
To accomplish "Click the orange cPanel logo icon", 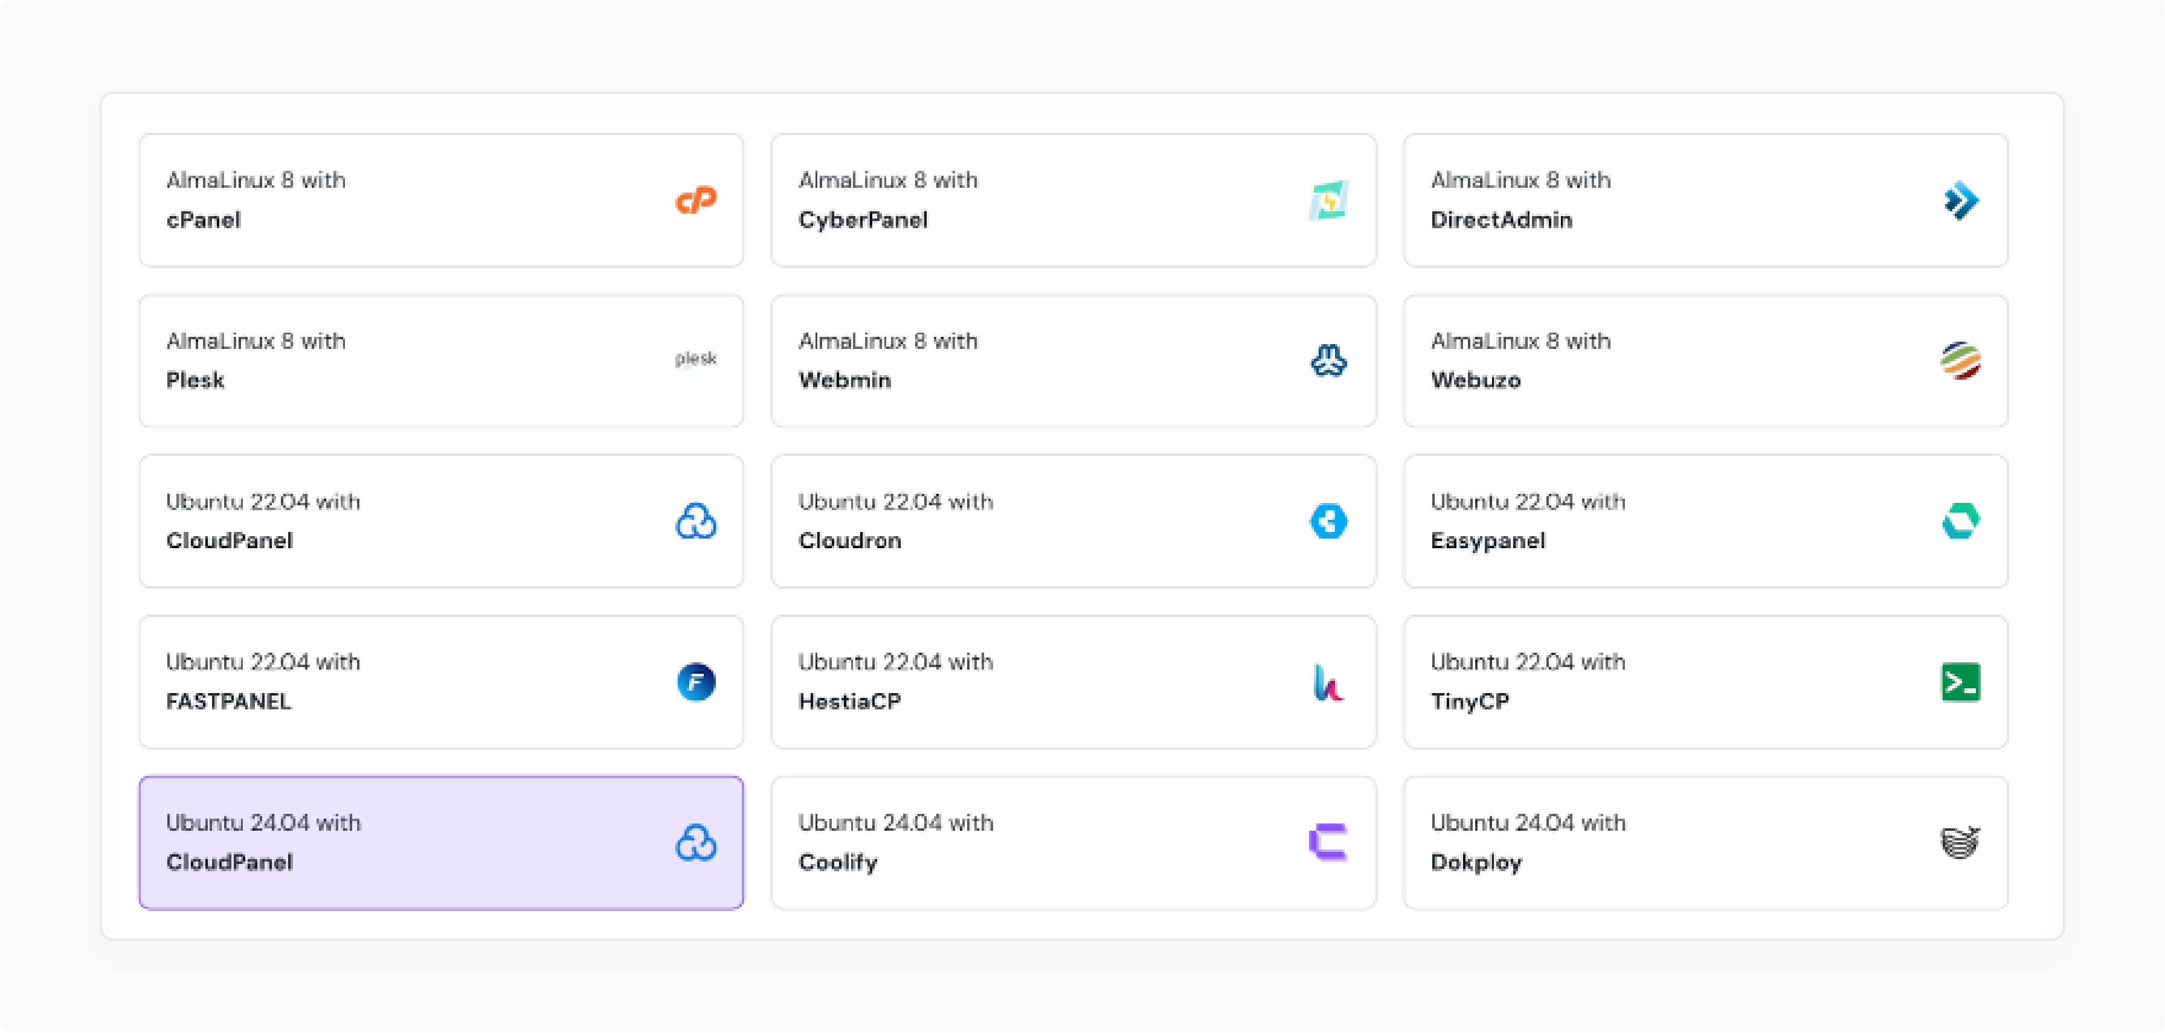I will coord(696,200).
